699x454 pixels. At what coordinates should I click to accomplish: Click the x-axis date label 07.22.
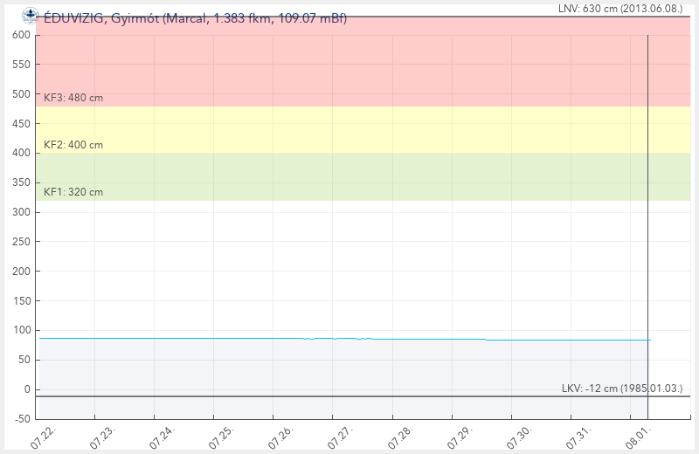pos(43,437)
